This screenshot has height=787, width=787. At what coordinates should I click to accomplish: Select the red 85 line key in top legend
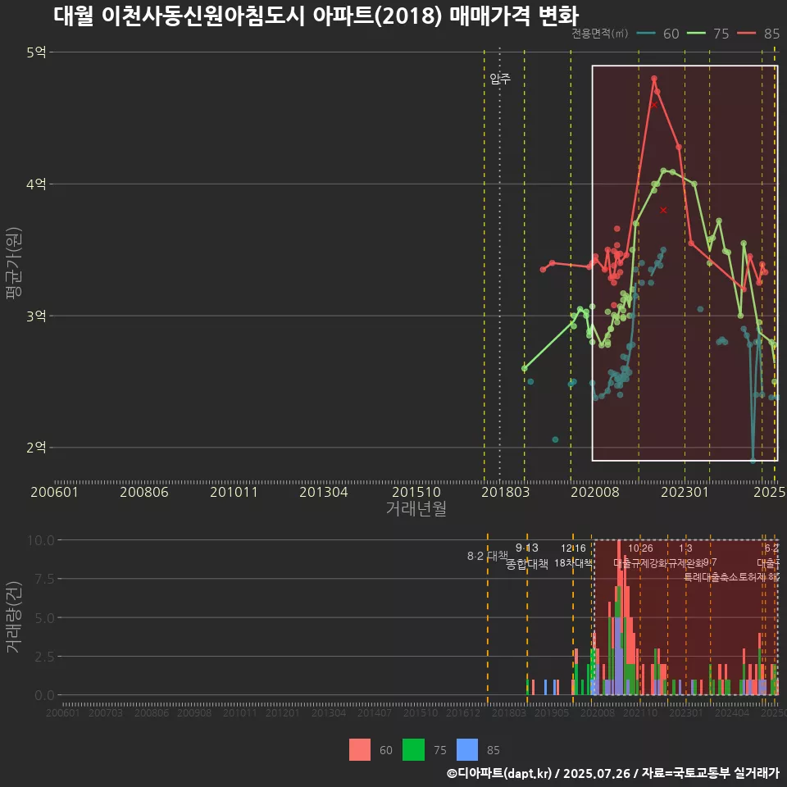pos(746,34)
